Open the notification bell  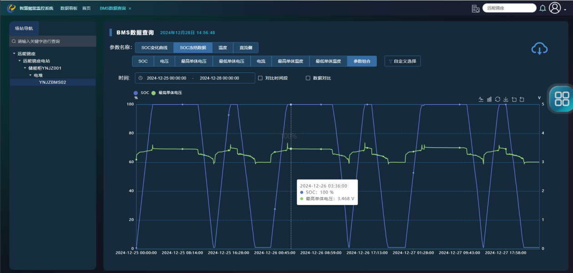(x=543, y=8)
